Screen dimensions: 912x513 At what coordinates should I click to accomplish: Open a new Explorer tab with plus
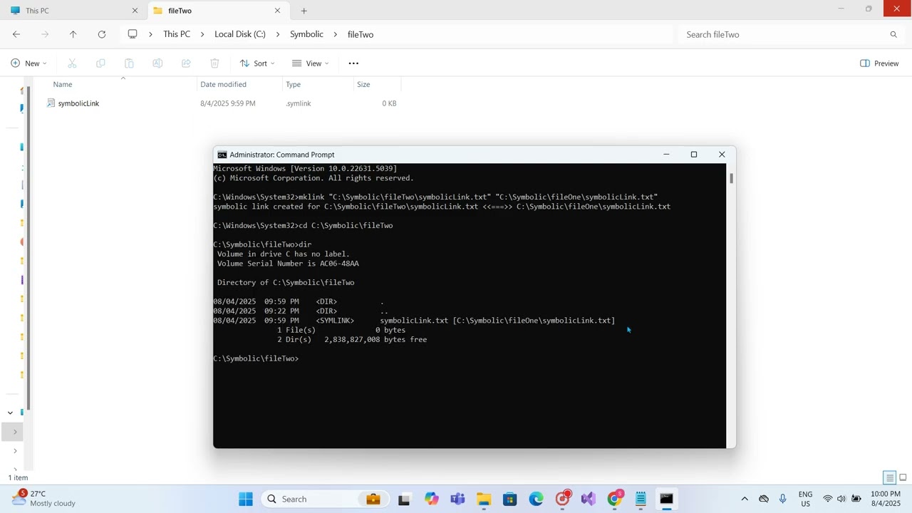(x=304, y=11)
